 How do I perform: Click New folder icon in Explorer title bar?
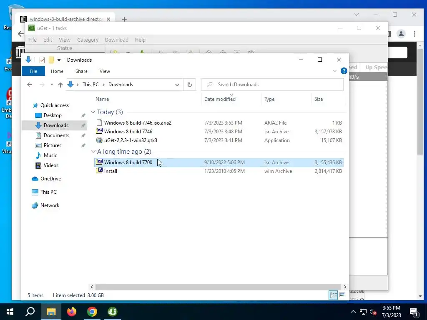[51, 60]
